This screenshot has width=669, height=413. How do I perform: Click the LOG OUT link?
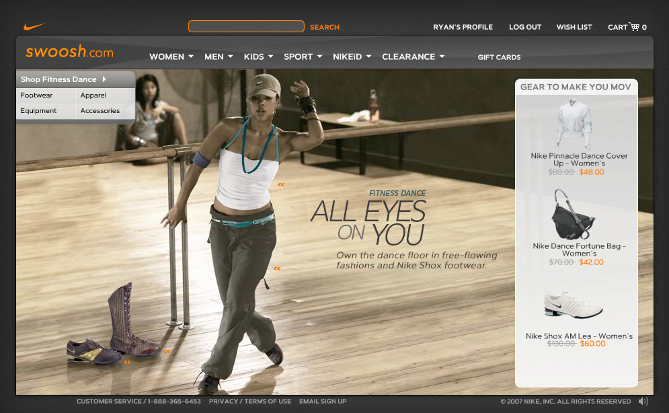tap(525, 27)
